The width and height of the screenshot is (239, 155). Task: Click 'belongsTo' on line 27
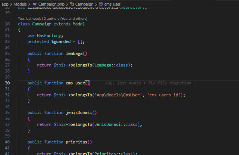pos(81,65)
